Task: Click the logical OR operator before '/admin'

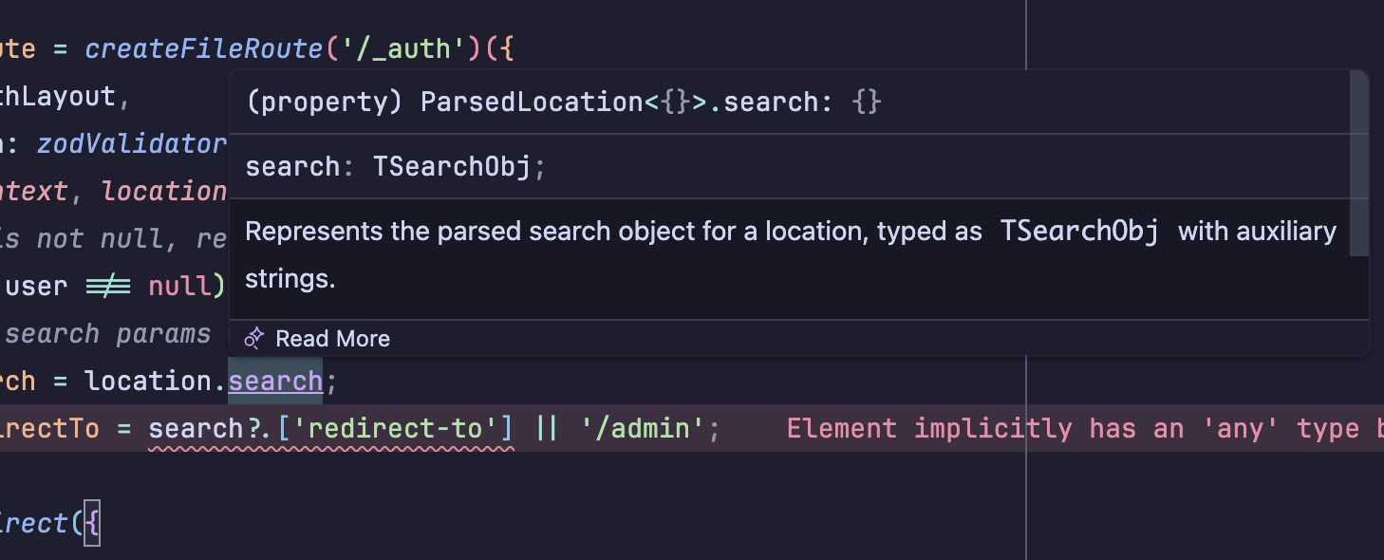Action: [x=547, y=429]
